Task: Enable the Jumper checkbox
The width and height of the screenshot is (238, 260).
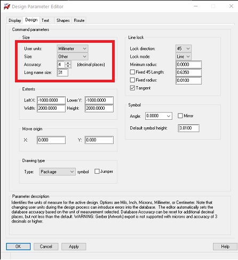Action: [97, 171]
